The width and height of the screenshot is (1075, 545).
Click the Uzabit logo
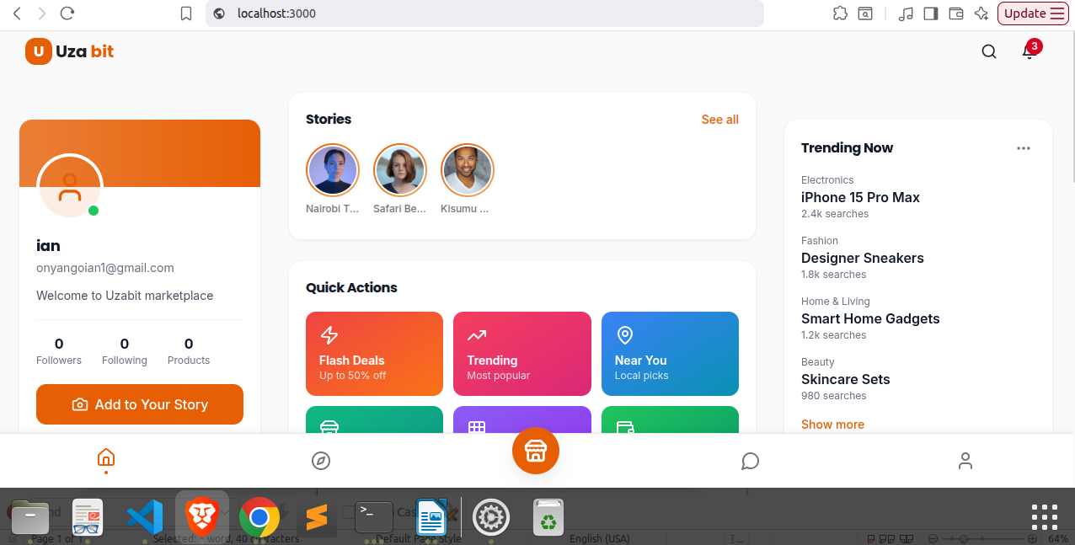click(x=69, y=51)
